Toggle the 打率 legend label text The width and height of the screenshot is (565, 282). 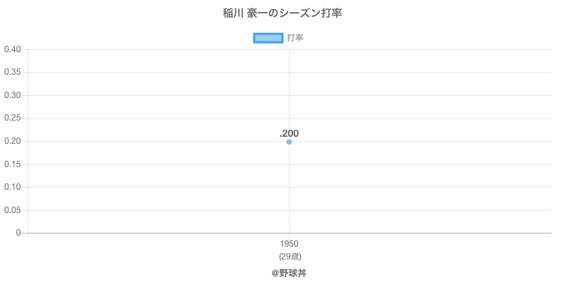(x=295, y=38)
